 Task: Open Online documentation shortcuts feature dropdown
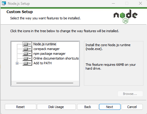click(27, 58)
